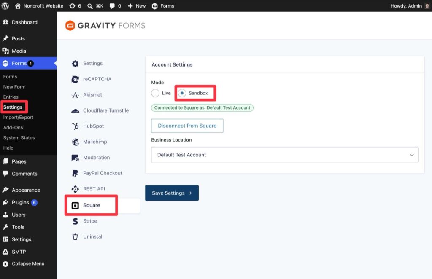Screen dimensions: 432x279
Task: Click the Forms submenu link
Action: 10,76
